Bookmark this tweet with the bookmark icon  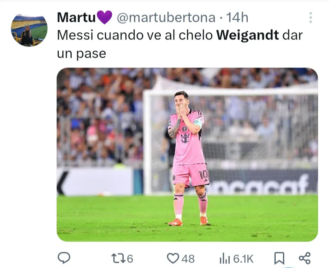click(279, 258)
